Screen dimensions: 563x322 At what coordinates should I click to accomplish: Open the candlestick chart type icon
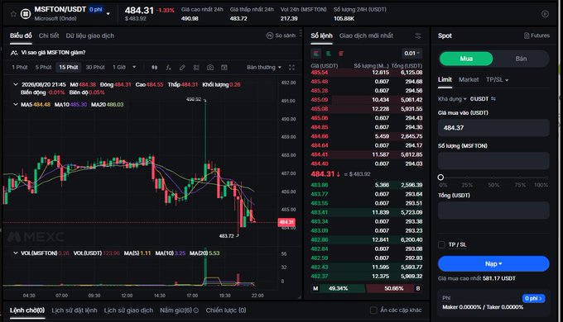pos(154,68)
